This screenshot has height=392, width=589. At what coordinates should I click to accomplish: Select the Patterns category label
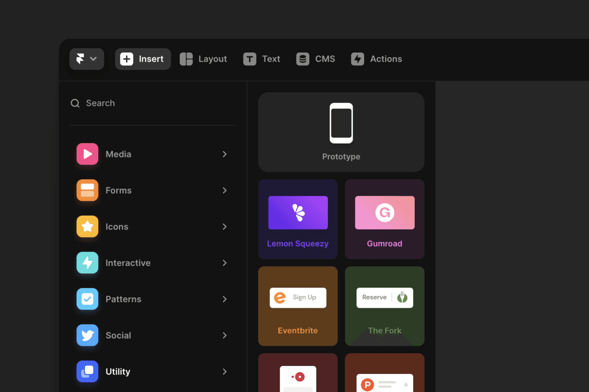click(x=123, y=299)
